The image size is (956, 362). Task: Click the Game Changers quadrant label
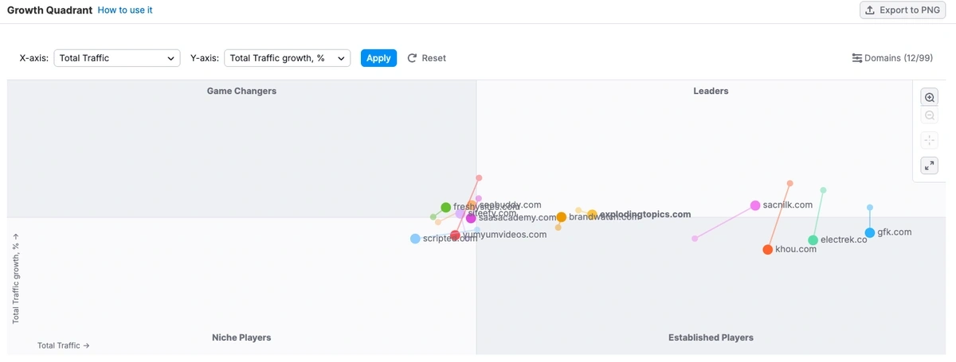pyautogui.click(x=241, y=91)
